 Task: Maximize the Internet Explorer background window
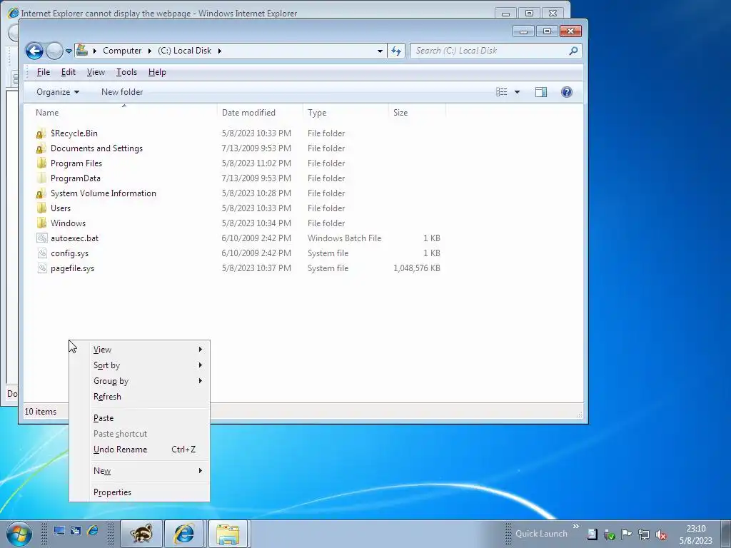pyautogui.click(x=529, y=13)
